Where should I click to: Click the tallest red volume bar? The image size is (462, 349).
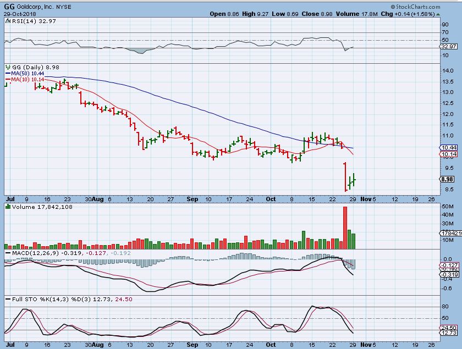tap(345, 228)
